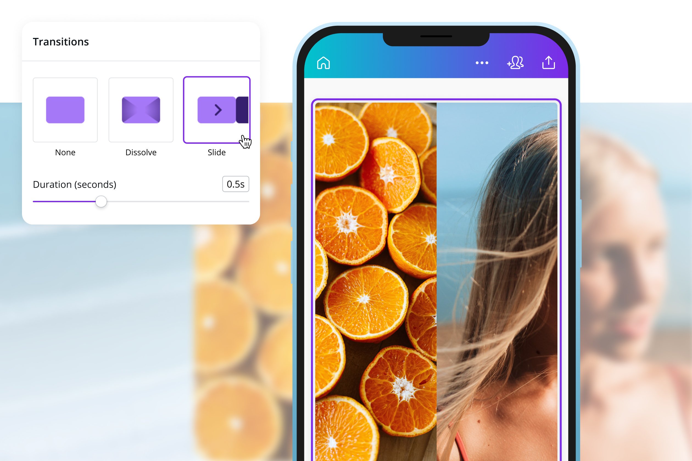Select the Duration label text area
Viewport: 692px width, 461px height.
[74, 184]
